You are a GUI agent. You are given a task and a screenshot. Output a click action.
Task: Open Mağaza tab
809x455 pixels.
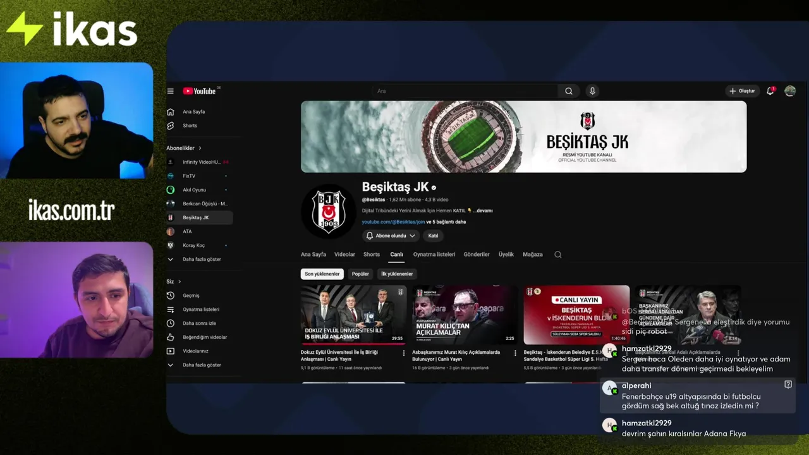(x=533, y=255)
